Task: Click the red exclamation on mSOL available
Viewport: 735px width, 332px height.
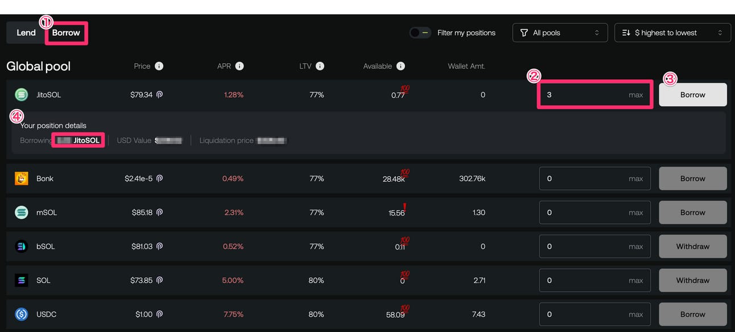Action: tap(405, 207)
